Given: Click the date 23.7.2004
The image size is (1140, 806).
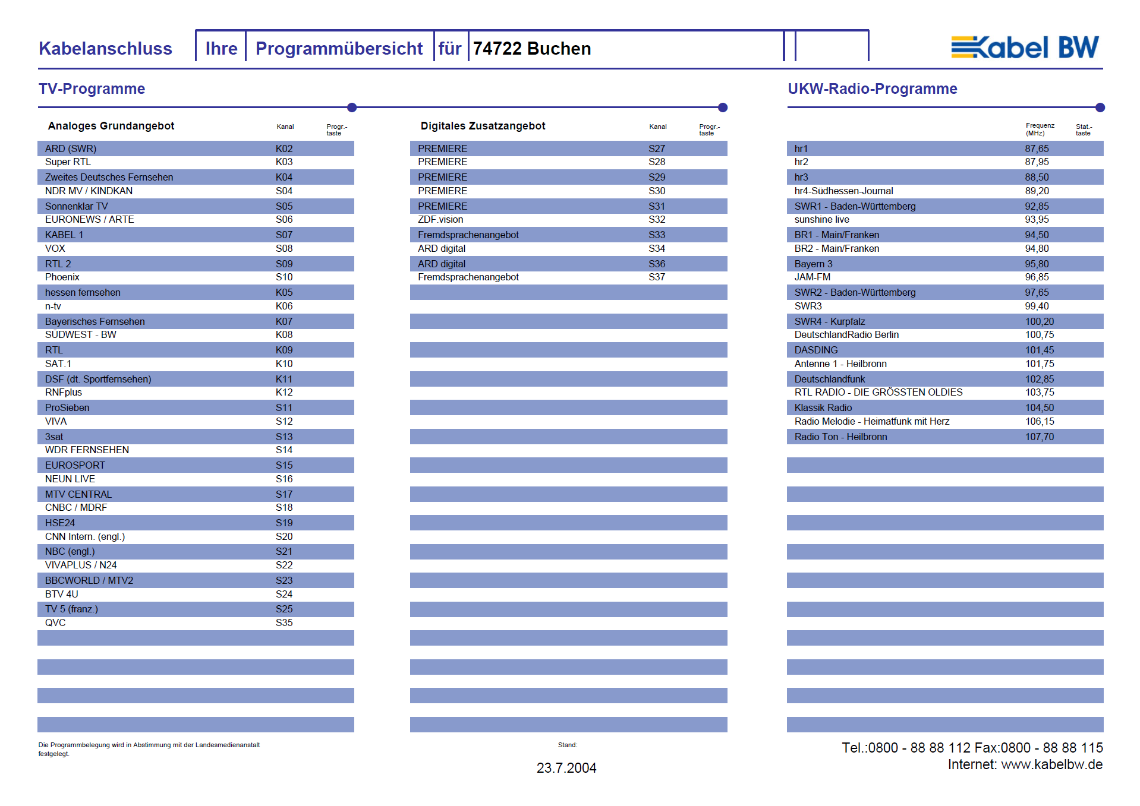Looking at the screenshot, I should (566, 768).
